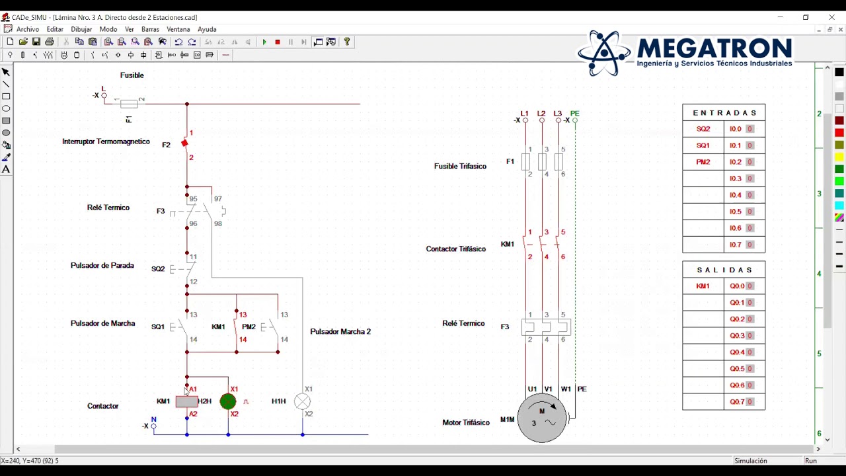
Task: Select the thickest line weight option
Action: (839, 266)
